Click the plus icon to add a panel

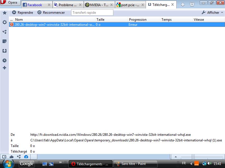pyautogui.click(x=4, y=68)
